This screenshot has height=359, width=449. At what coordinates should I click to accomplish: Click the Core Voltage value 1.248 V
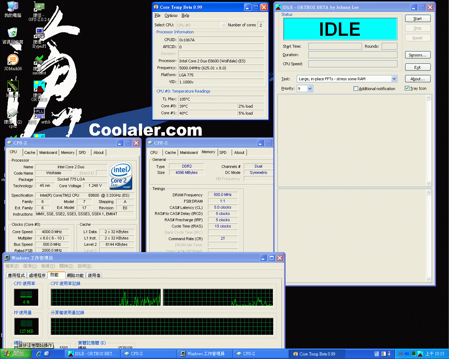[x=95, y=185]
